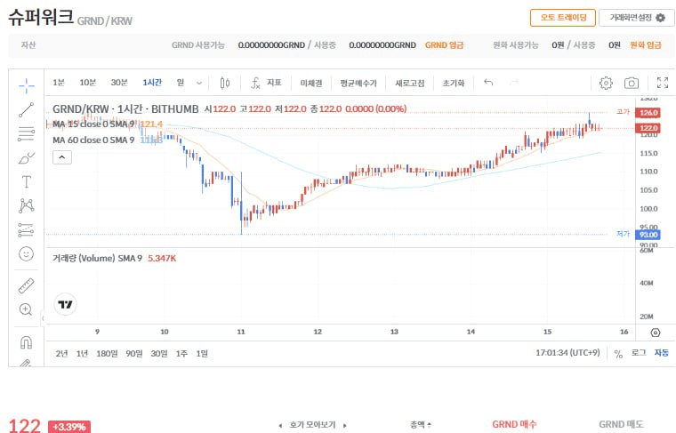
Task: Click the MA 60 close indicator legend
Action: coord(93,140)
